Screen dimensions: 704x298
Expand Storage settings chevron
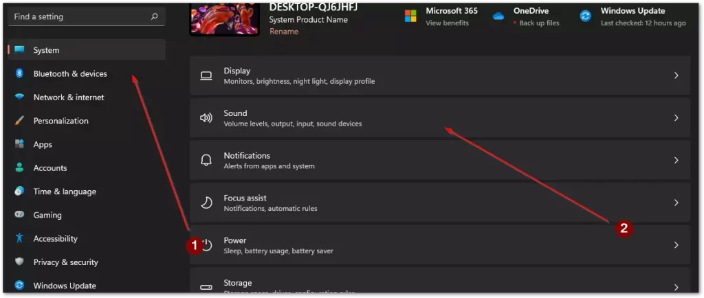676,287
